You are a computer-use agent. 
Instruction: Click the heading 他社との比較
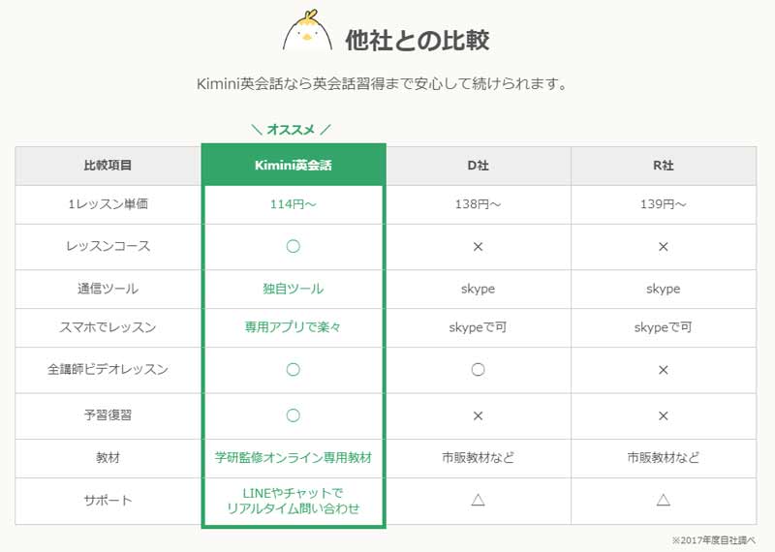(x=418, y=40)
